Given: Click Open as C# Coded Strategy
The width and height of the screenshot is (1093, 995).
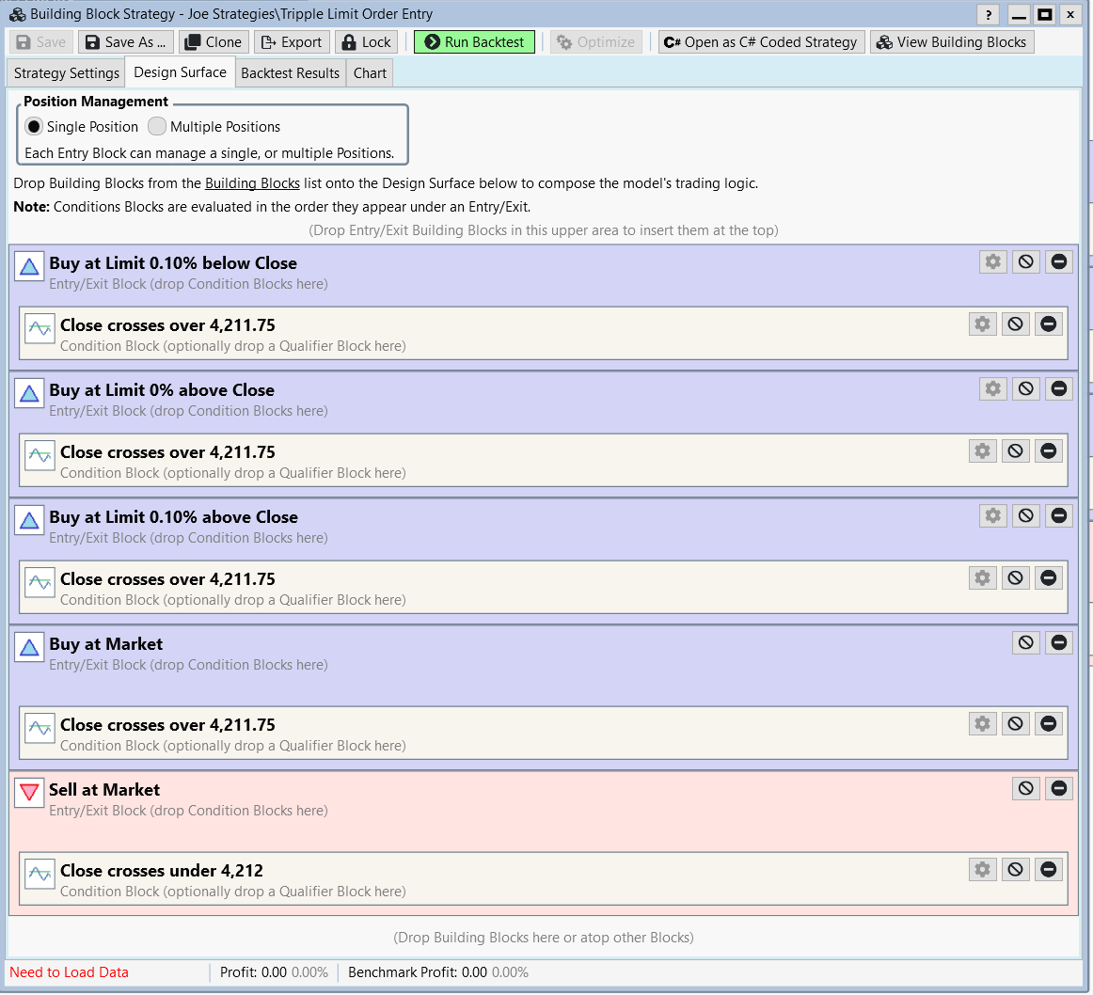Looking at the screenshot, I should click(761, 42).
